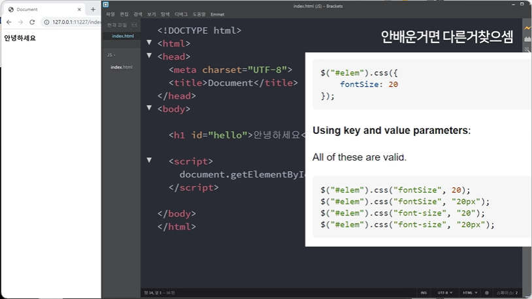Open the 디버그 menu

(181, 14)
